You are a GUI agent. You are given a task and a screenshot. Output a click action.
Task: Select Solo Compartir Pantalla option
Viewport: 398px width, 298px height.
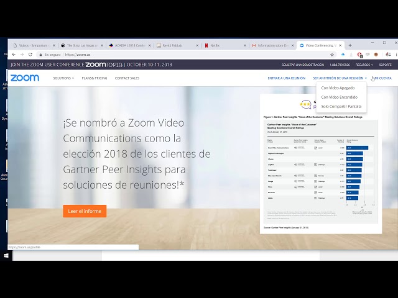341,106
